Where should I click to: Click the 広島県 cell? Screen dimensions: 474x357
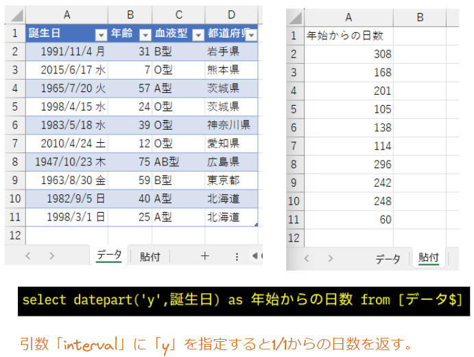232,162
